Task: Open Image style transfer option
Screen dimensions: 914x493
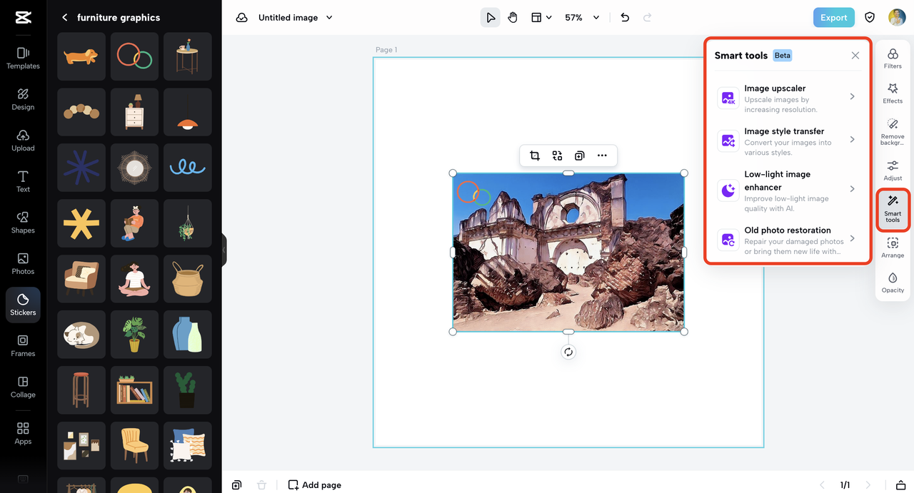Action: (788, 141)
